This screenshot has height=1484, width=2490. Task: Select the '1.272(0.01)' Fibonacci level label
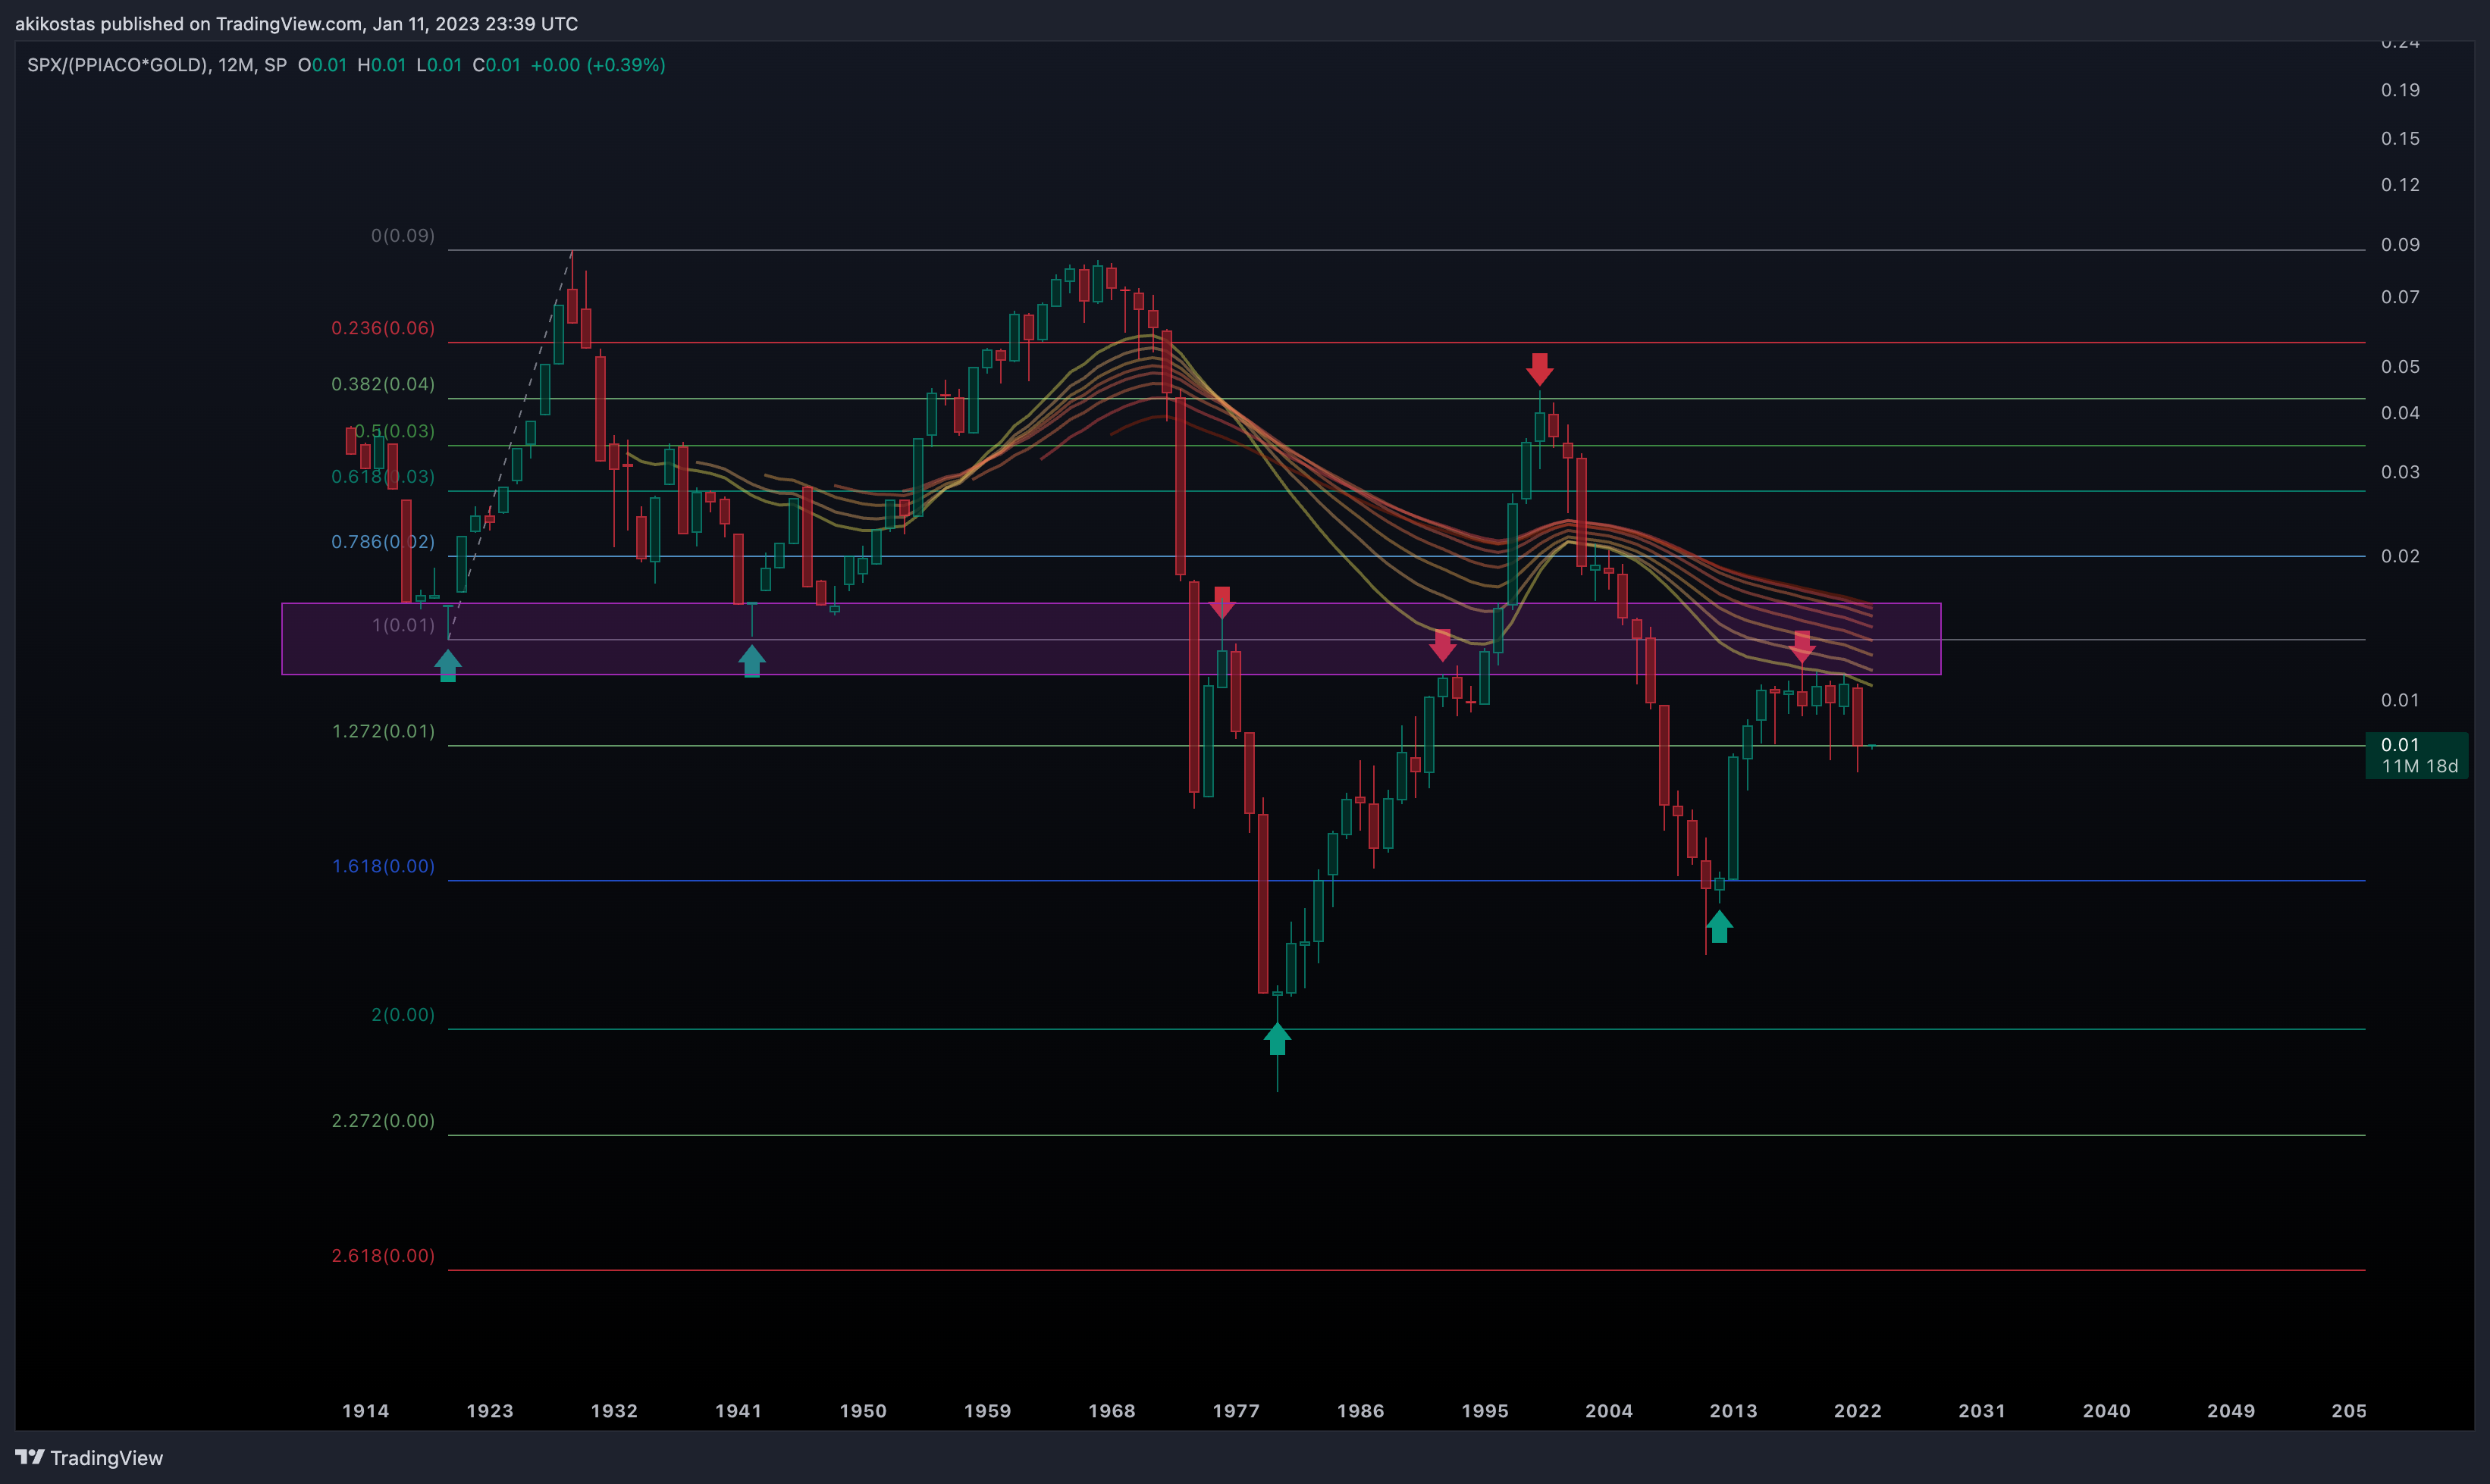pyautogui.click(x=383, y=731)
